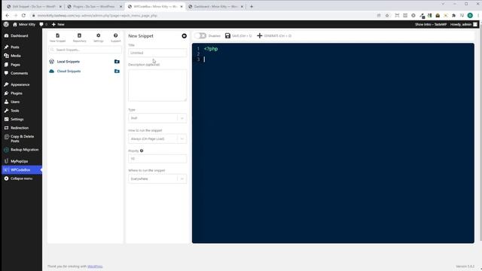The width and height of the screenshot is (482, 271).
Task: Open the green Chrome profile avatar
Action: (470, 15)
